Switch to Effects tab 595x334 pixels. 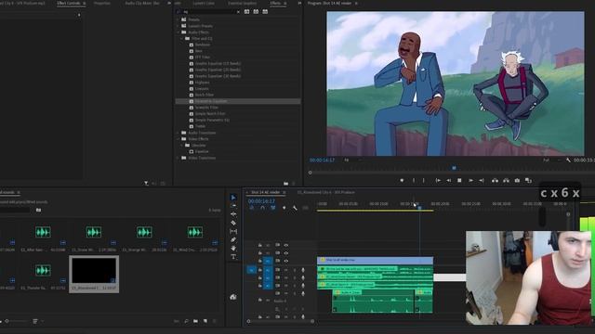click(275, 3)
